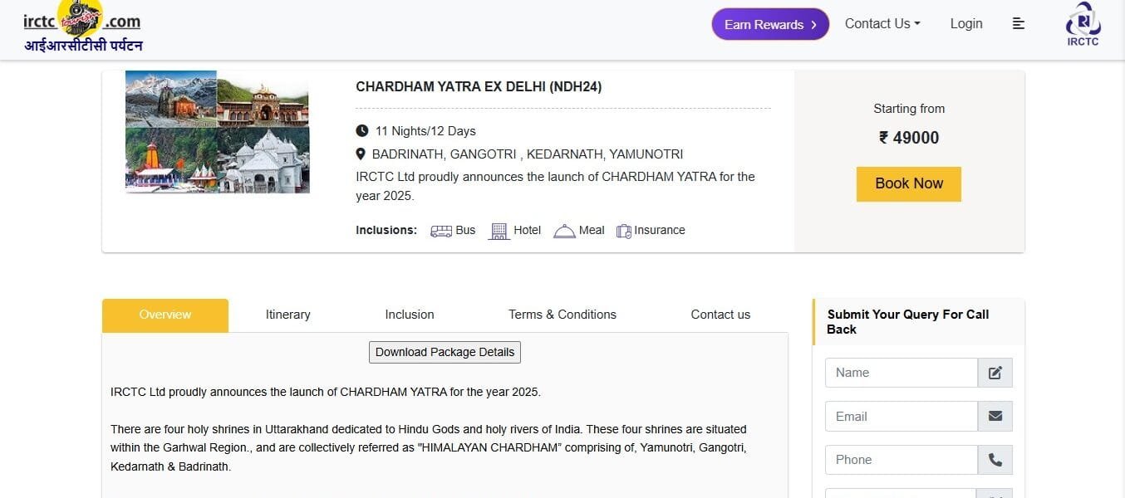Open the Login link

pos(966,24)
